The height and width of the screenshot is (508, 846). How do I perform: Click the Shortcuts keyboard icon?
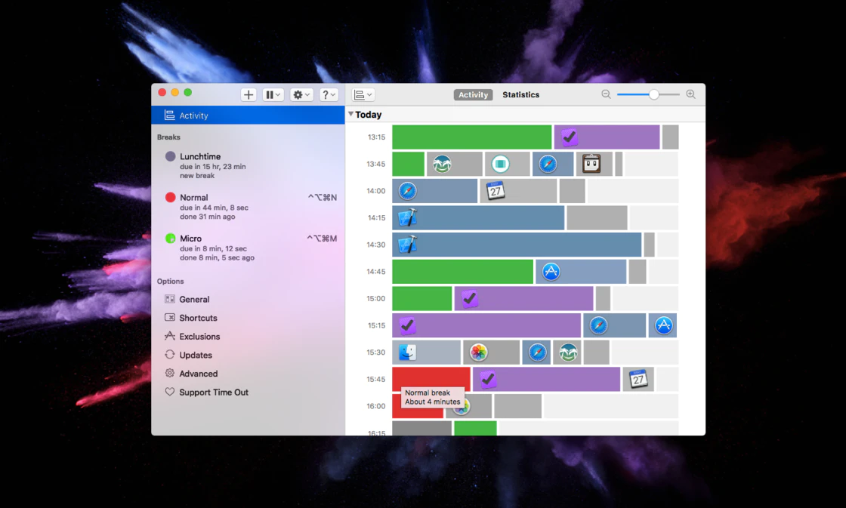(170, 317)
